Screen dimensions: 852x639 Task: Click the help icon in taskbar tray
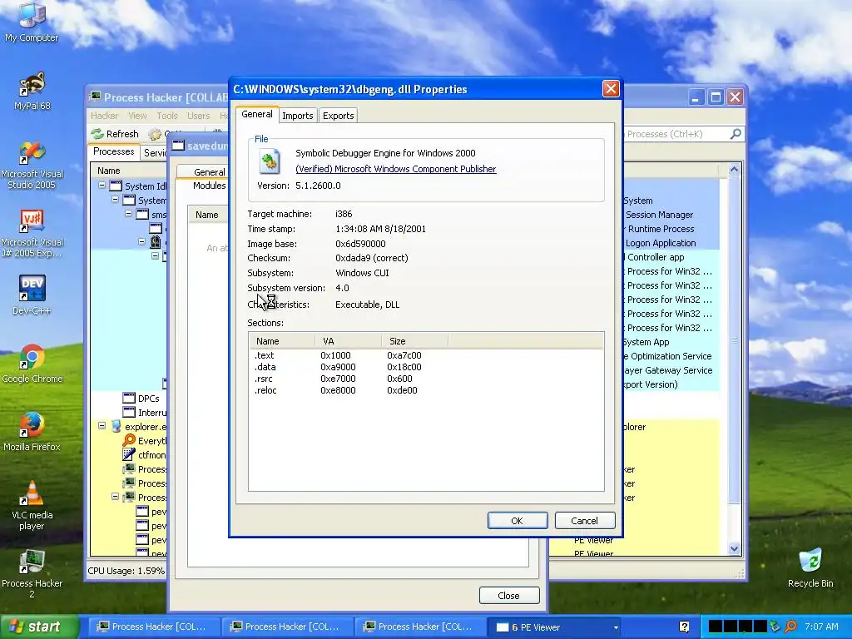[x=684, y=627]
